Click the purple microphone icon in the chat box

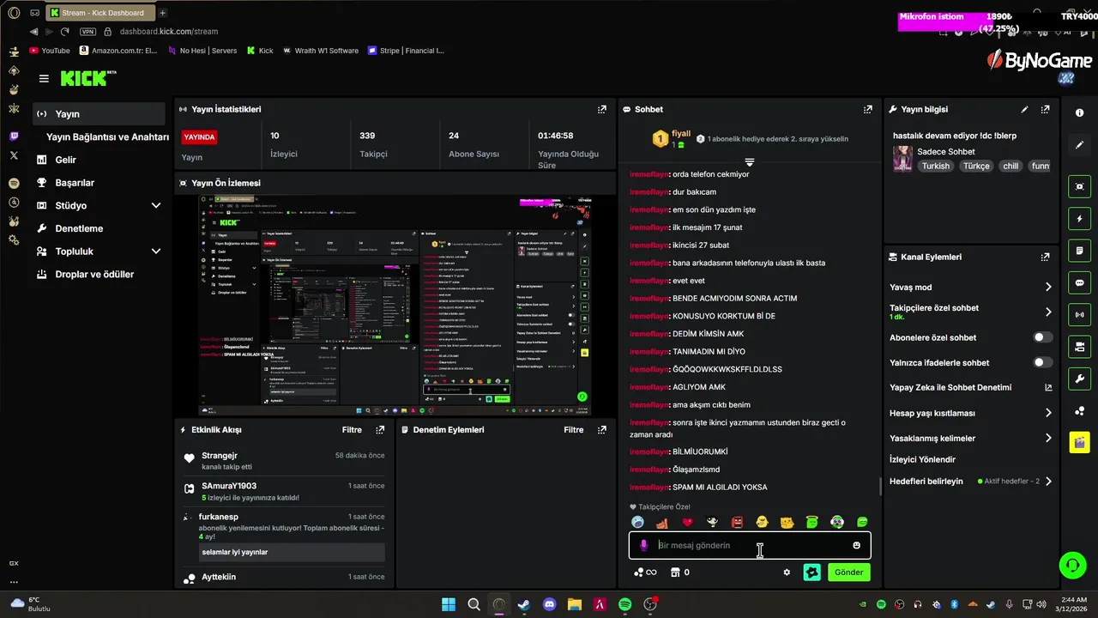(643, 545)
